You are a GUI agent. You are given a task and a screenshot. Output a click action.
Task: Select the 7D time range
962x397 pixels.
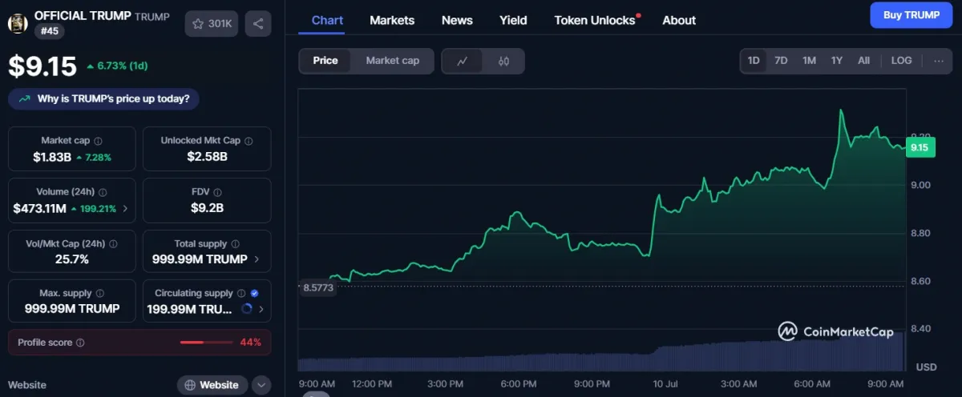(x=781, y=61)
